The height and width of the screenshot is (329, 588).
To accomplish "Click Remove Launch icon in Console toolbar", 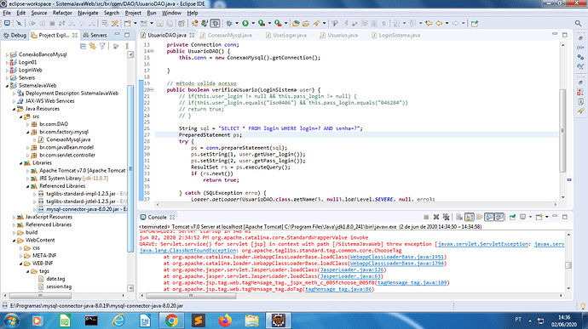I will click(x=435, y=217).
